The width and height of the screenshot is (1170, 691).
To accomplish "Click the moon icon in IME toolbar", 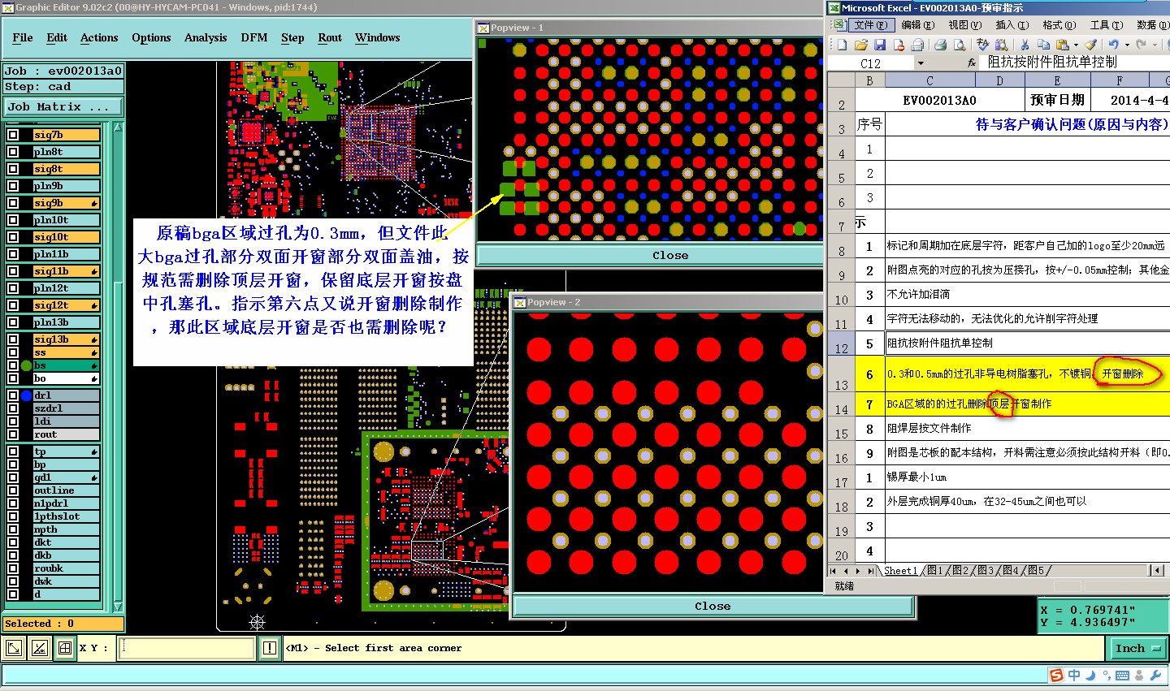I will tap(1090, 675).
